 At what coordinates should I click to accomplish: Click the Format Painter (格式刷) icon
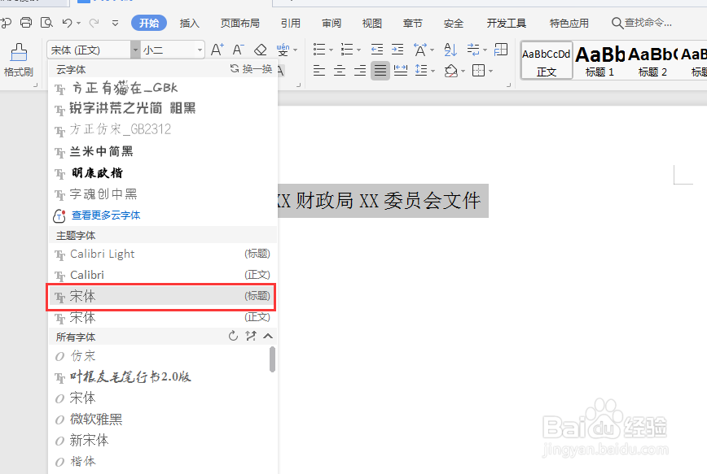click(19, 53)
